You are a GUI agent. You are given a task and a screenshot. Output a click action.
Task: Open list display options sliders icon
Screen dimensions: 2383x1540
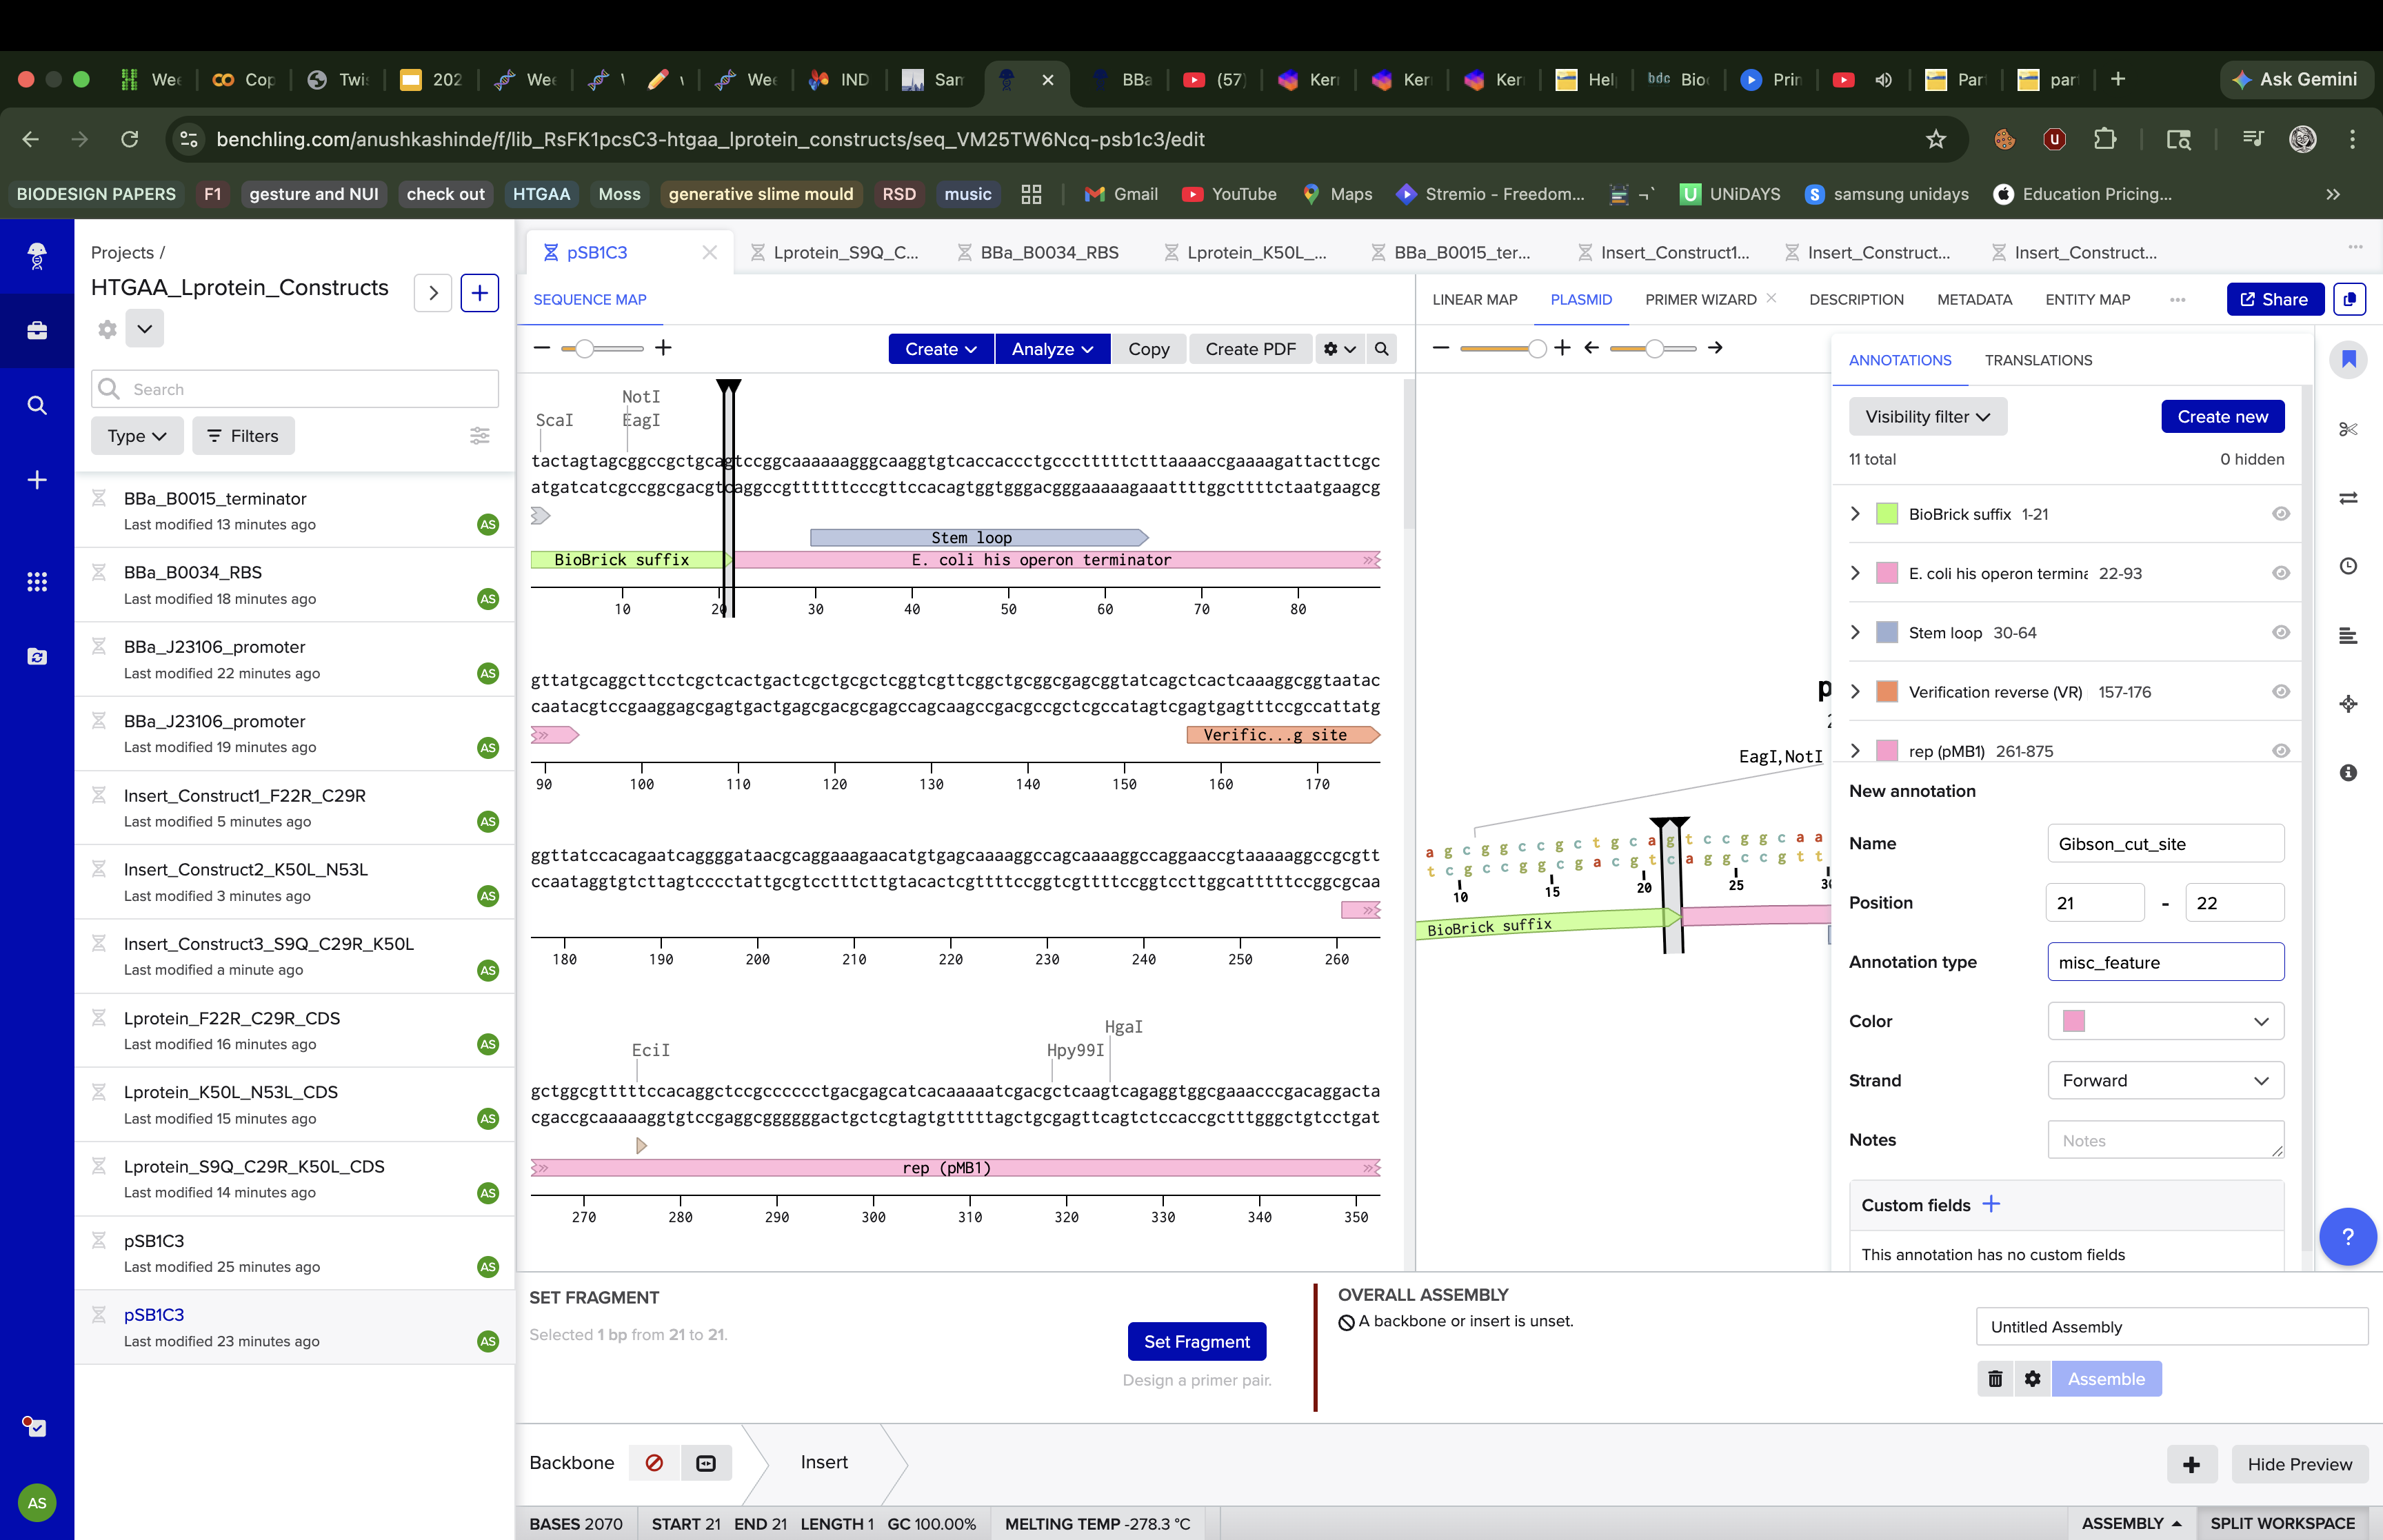[480, 435]
